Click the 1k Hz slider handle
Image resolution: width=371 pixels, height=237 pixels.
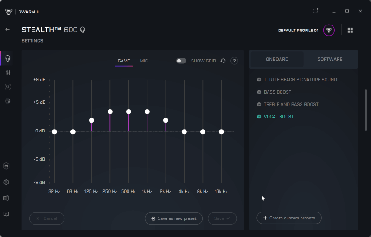[x=147, y=112]
